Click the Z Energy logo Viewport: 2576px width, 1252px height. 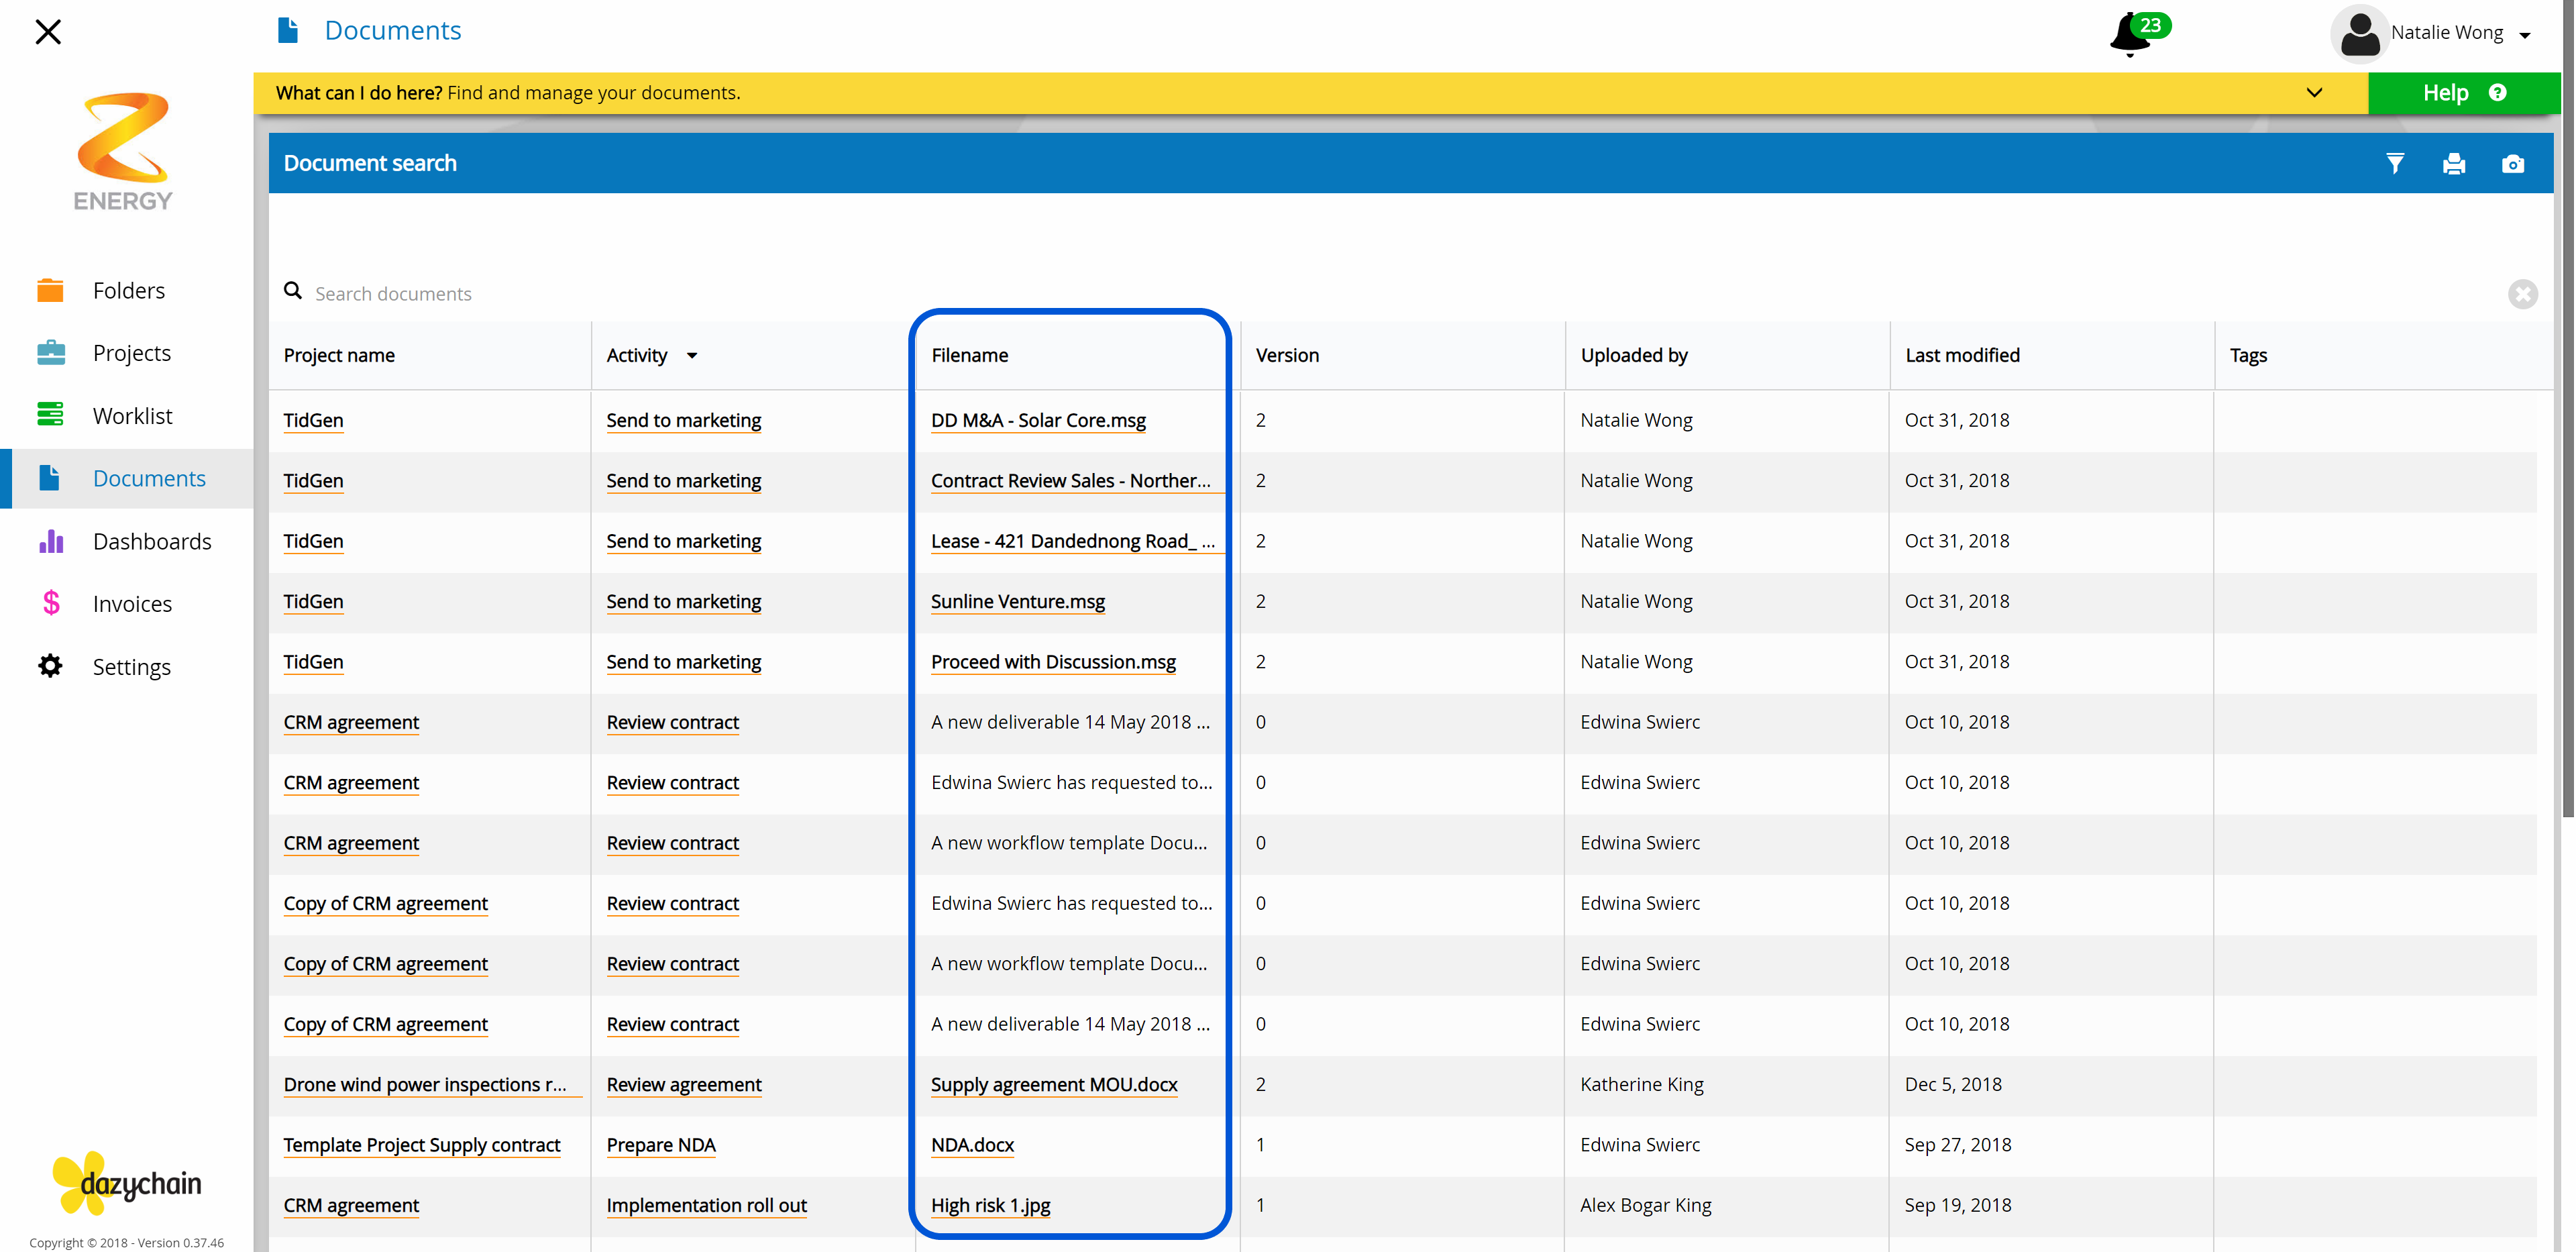point(123,152)
